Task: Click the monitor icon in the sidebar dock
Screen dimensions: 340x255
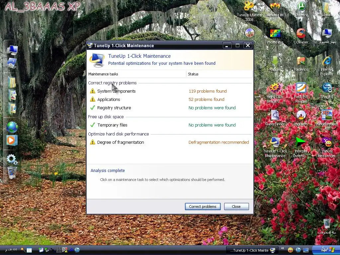Action: pyautogui.click(x=12, y=50)
